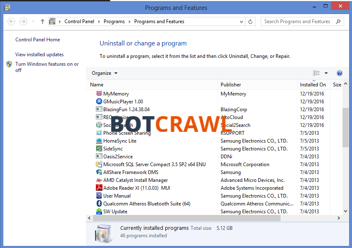352x248 pixels.
Task: Select the AMD Catalyst Install Manager icon
Action: [99, 180]
